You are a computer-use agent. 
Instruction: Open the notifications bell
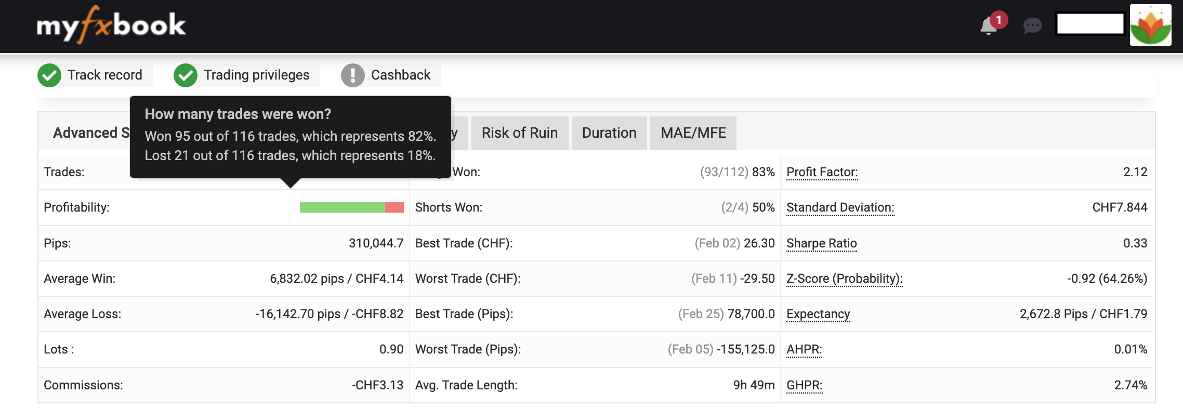989,26
